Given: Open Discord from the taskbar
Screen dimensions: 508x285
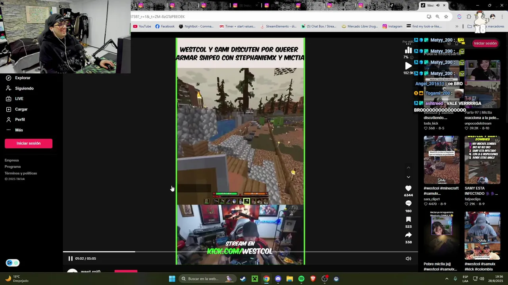Looking at the screenshot, I should pos(278,279).
